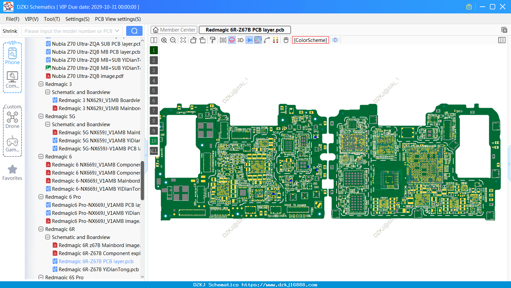Select the paint roller tool

coord(213,40)
